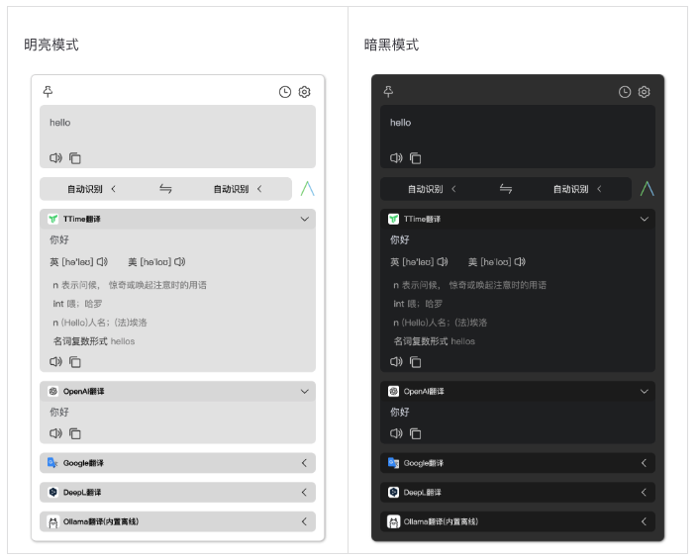Play audio of 'hello' input in light mode
Viewport: 700px width, 560px height.
(55, 158)
